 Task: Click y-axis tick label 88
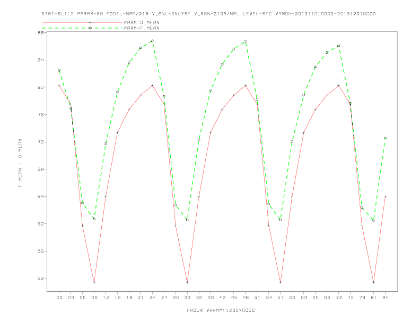(41, 33)
